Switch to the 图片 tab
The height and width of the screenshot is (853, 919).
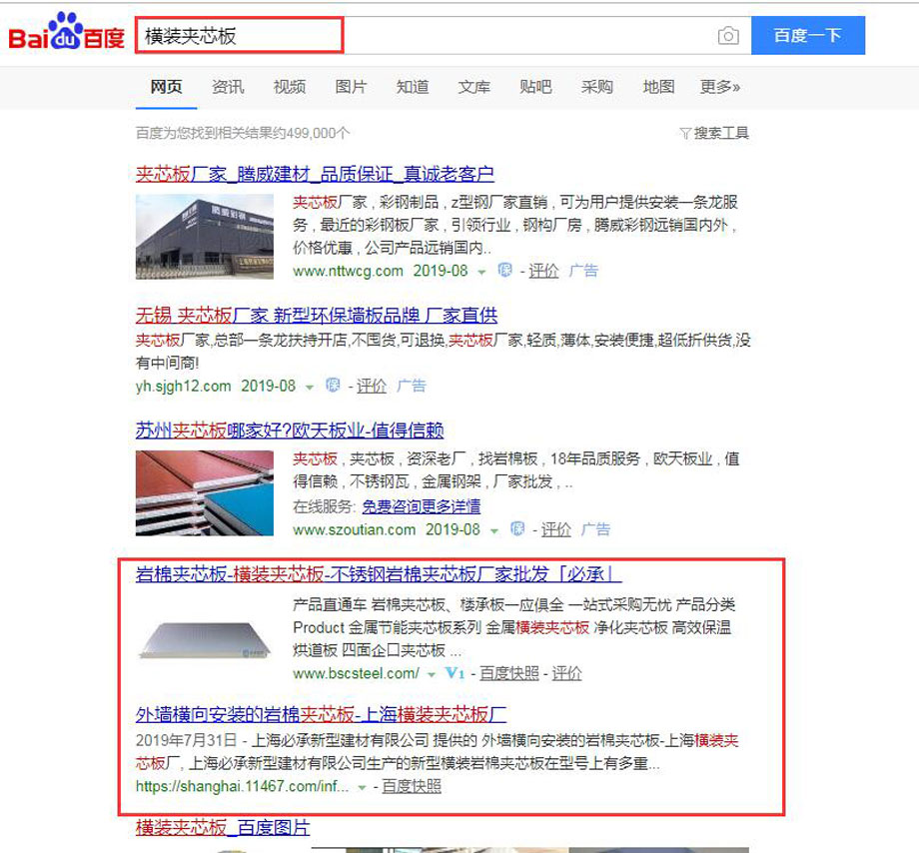point(351,87)
